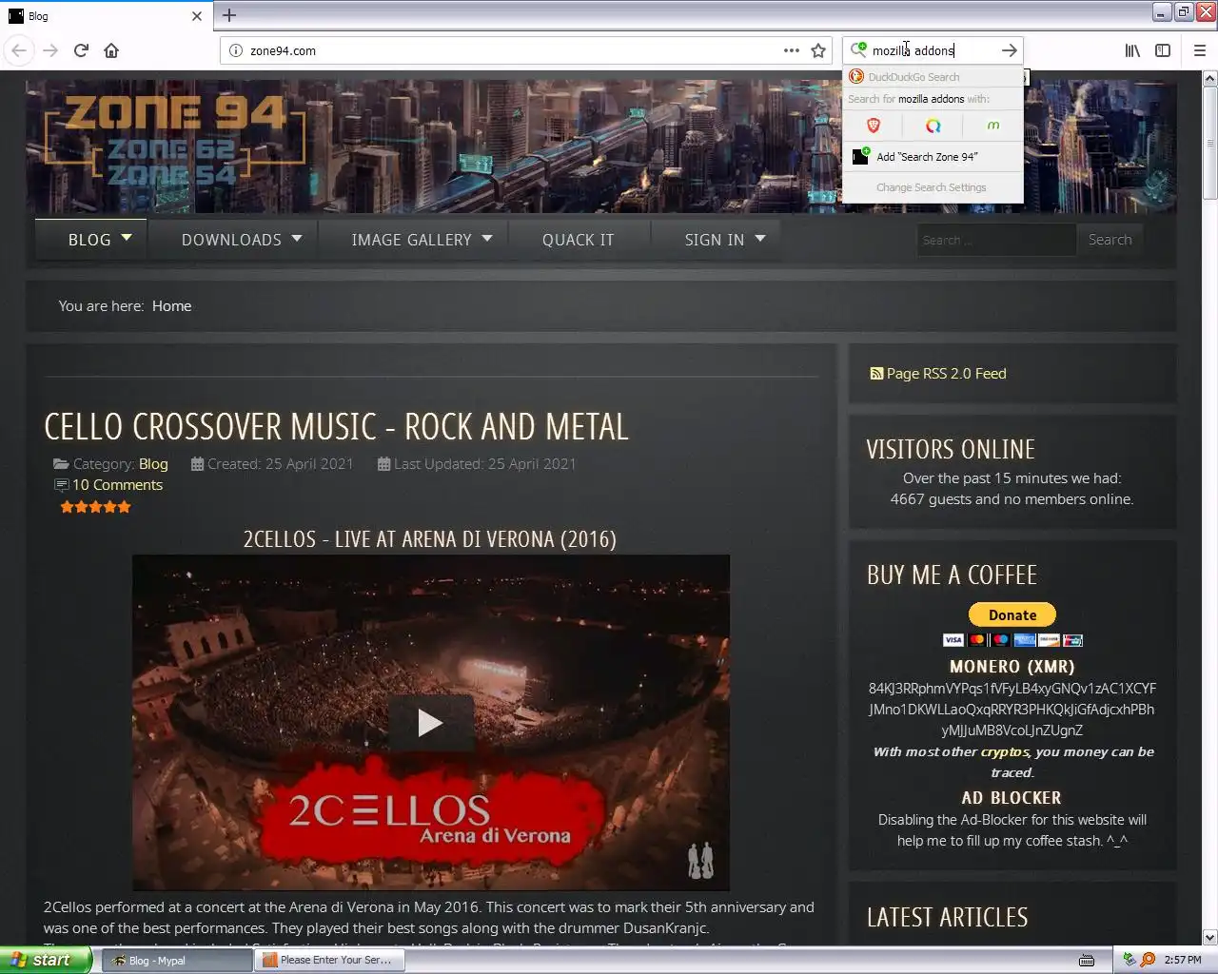This screenshot has width=1218, height=974.
Task: Click the orange magnifier tray icon
Action: [x=1148, y=960]
